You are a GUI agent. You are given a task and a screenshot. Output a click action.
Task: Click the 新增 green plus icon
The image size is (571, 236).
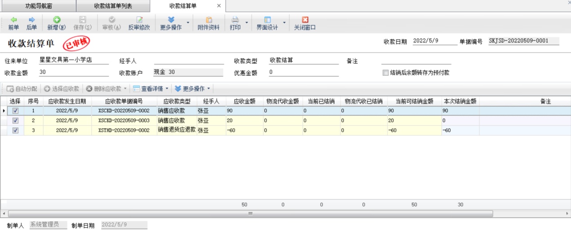[x=57, y=20]
